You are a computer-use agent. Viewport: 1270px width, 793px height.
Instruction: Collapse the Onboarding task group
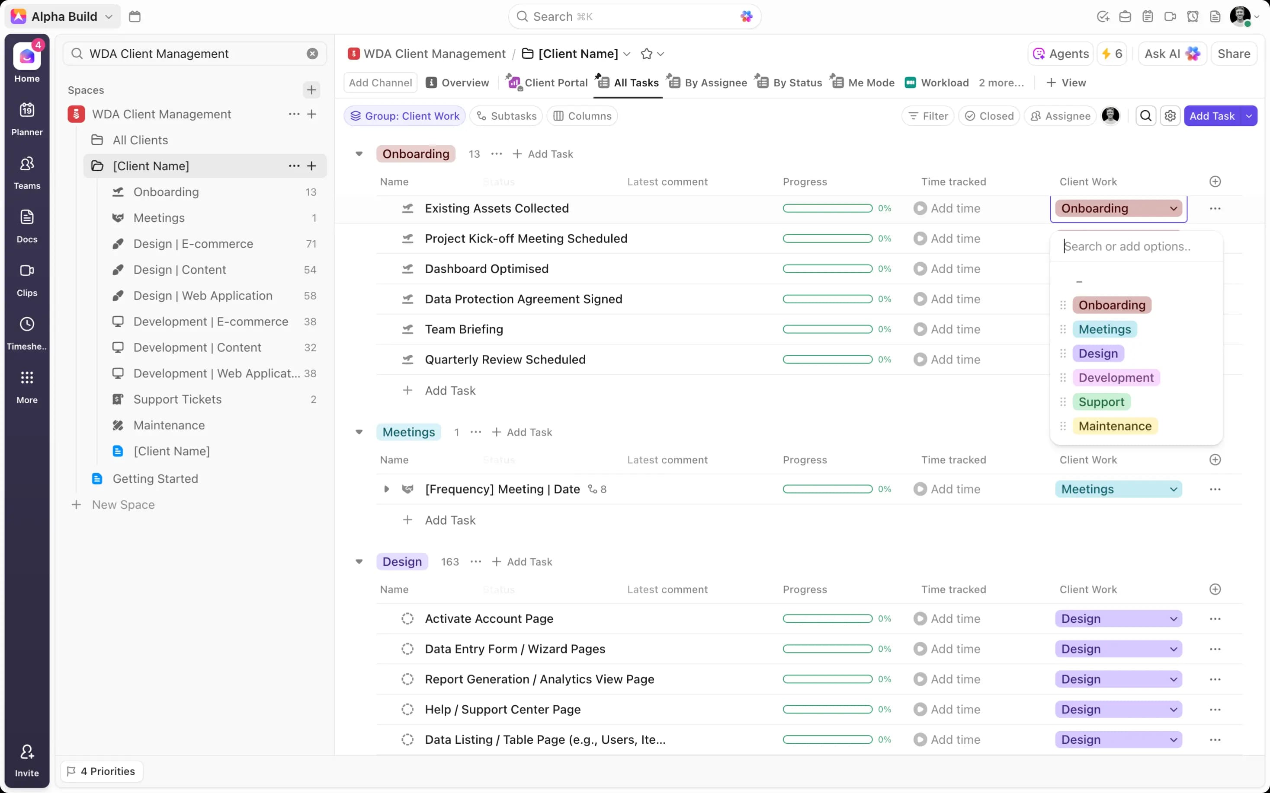(x=359, y=154)
